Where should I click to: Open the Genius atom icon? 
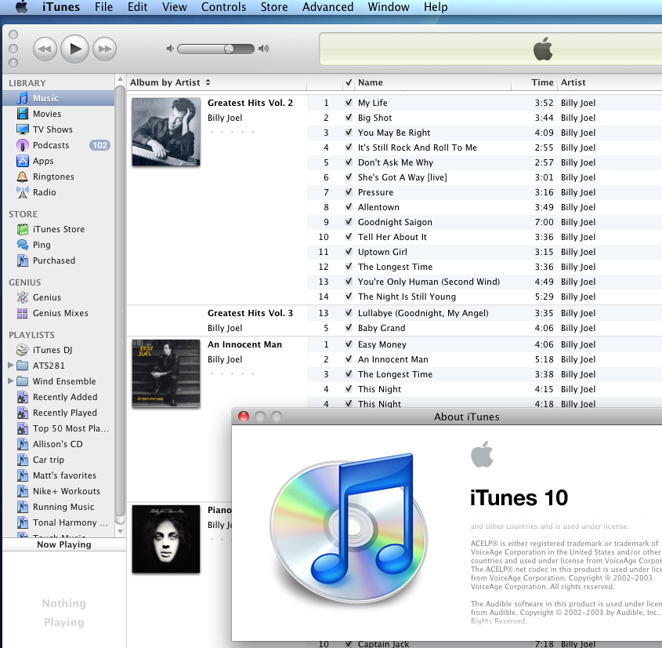(23, 297)
